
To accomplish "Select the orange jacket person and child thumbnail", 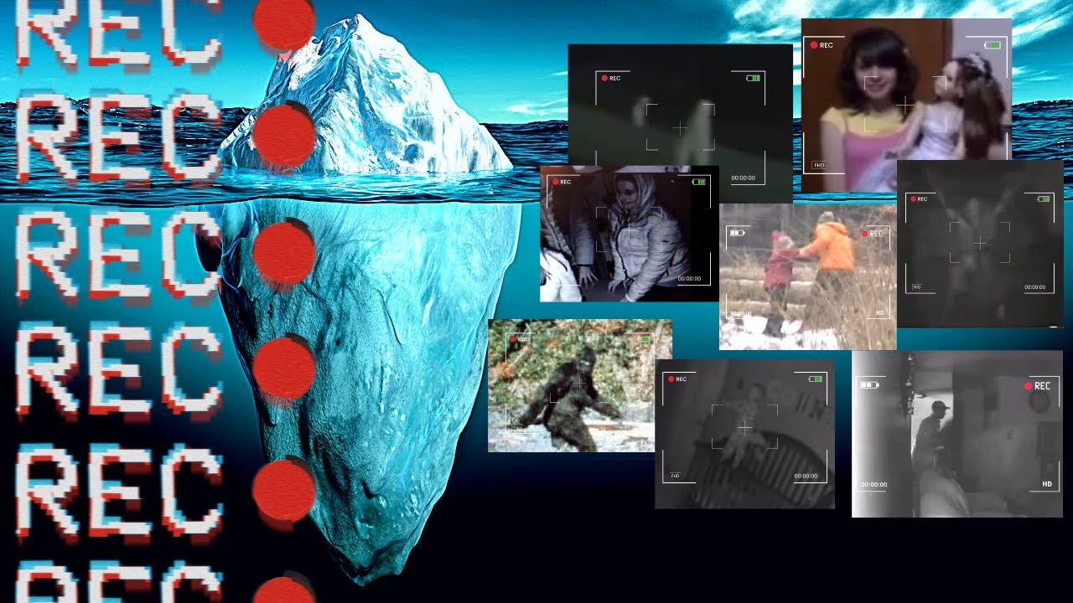I will click(x=807, y=276).
